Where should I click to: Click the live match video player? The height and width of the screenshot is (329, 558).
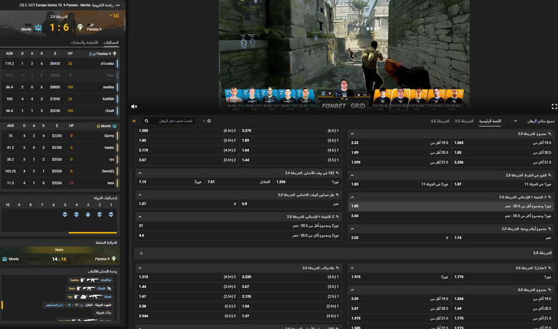point(343,55)
